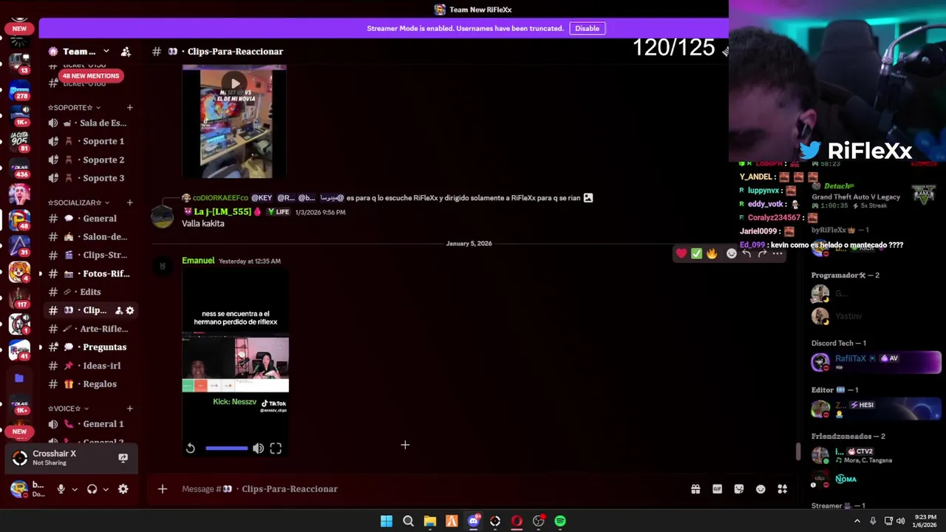Open the Preguntas channel
Image resolution: width=946 pixels, height=532 pixels.
pyautogui.click(x=92, y=347)
